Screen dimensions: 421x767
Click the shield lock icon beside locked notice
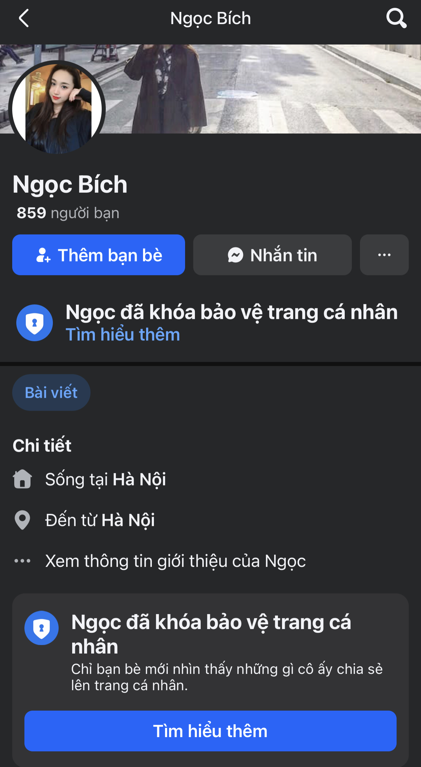pos(35,323)
